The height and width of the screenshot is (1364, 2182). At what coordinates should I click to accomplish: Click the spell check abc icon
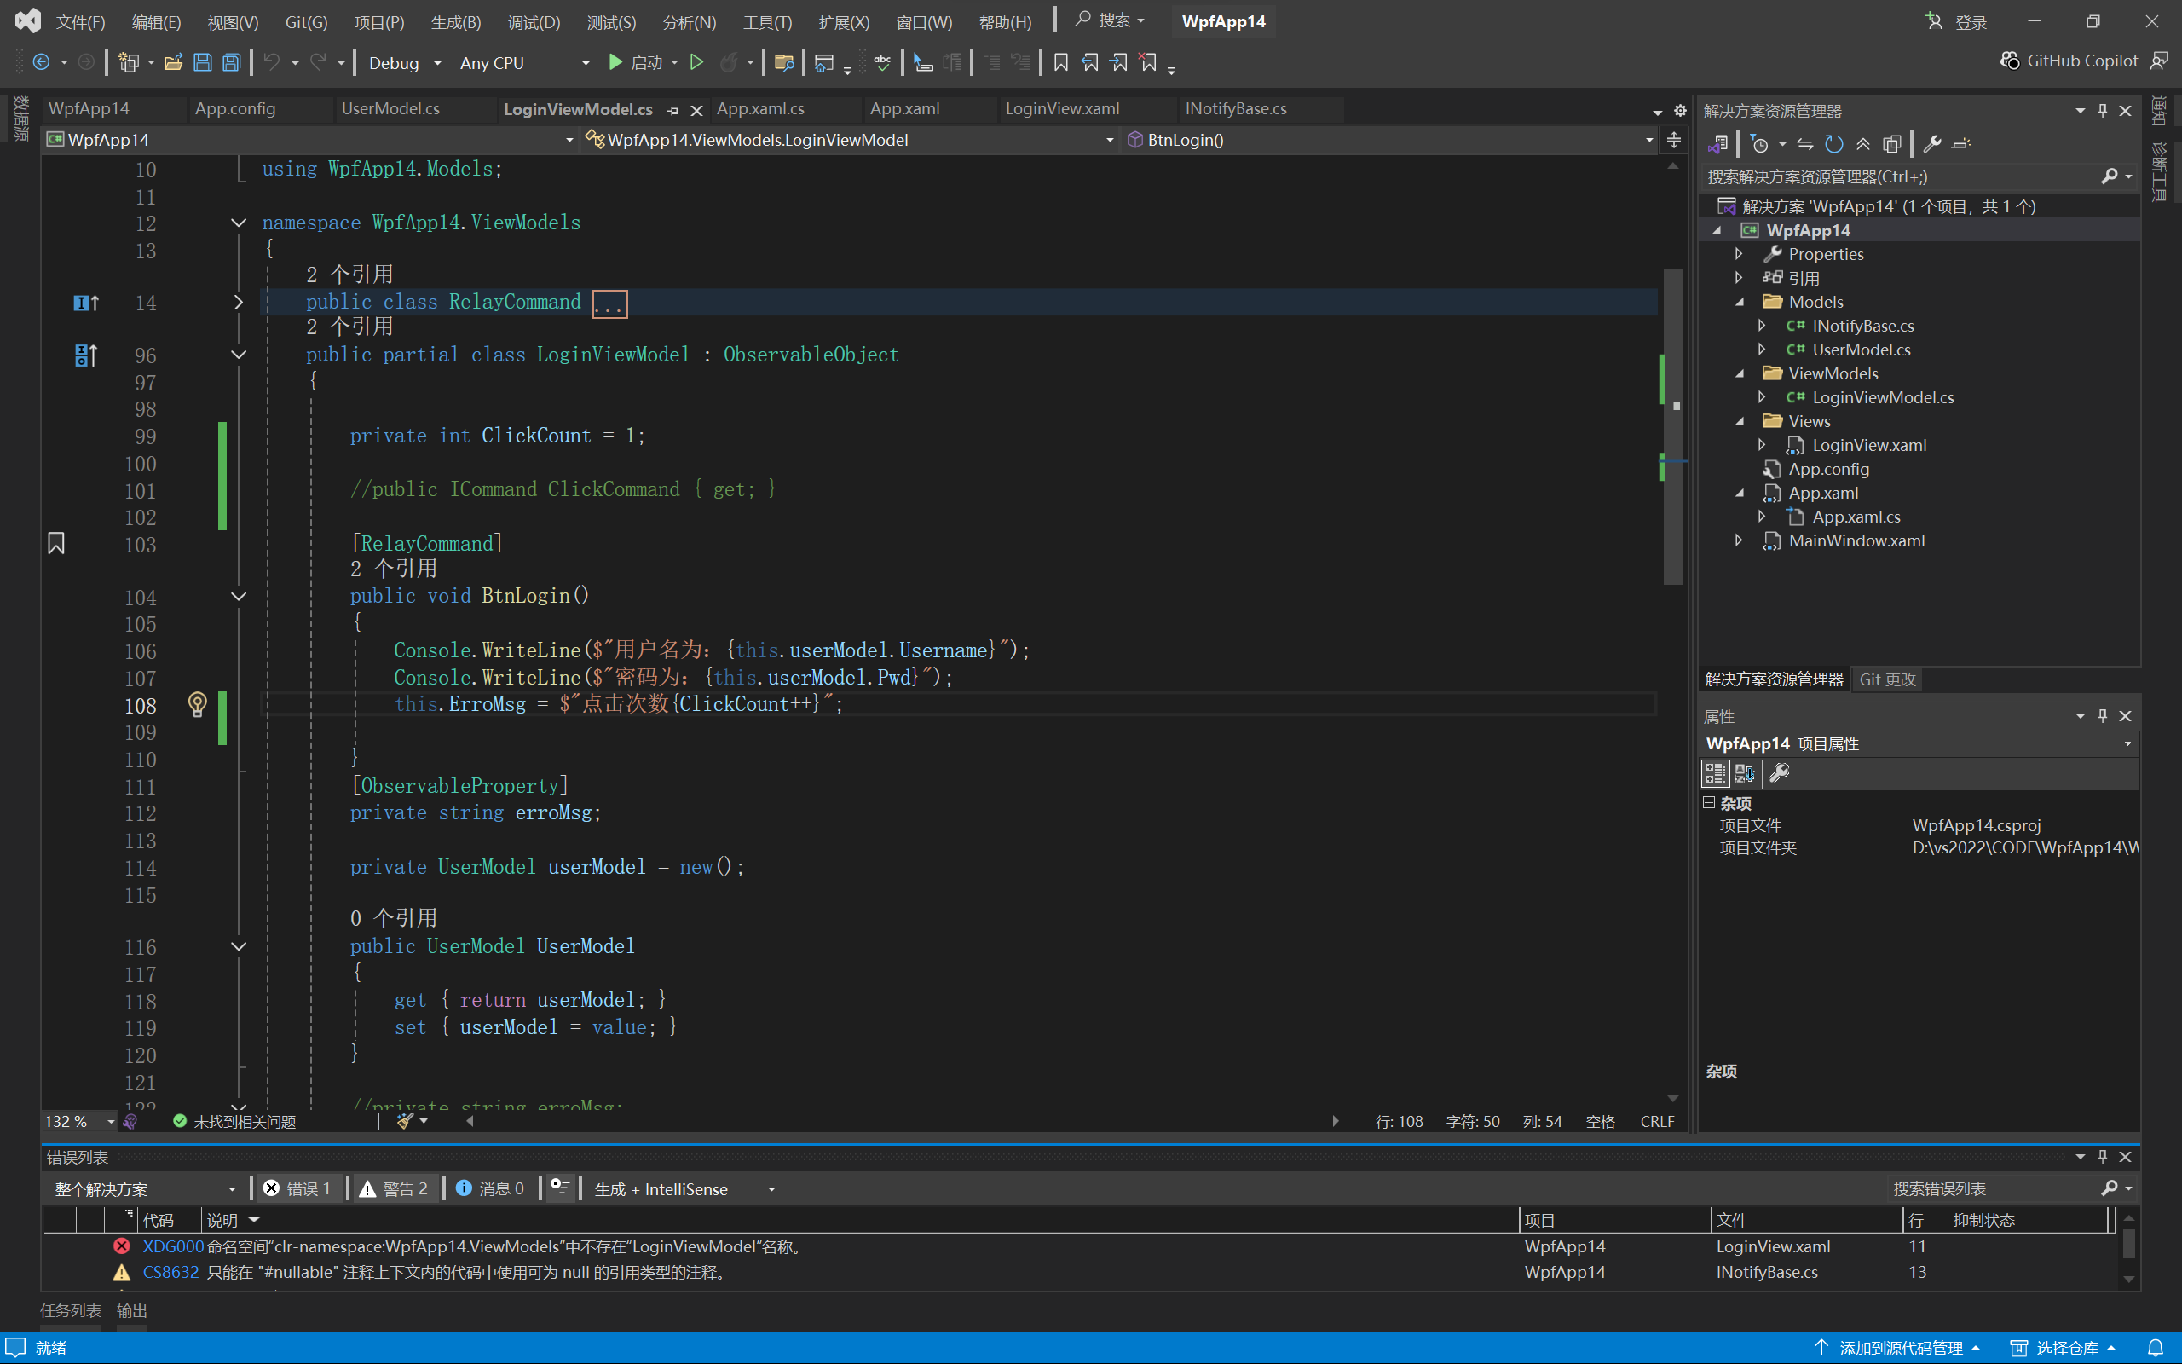(x=883, y=62)
